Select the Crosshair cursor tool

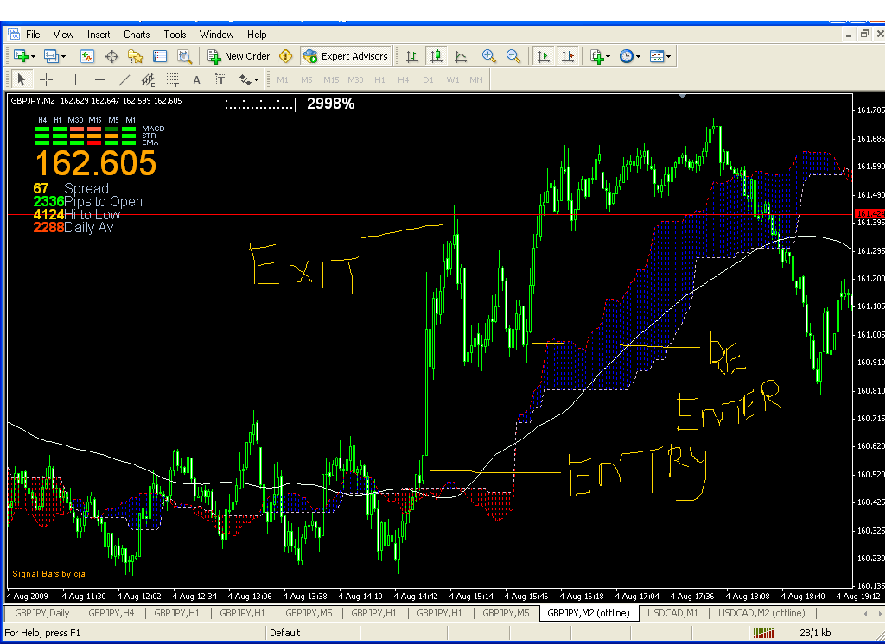coord(46,79)
